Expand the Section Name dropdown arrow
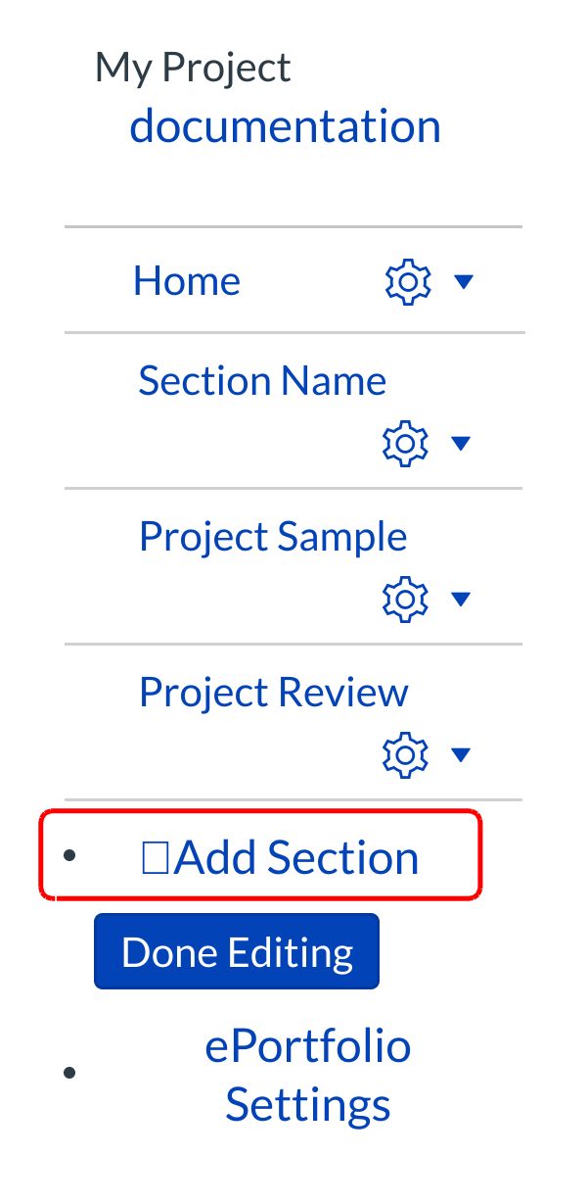 [x=461, y=444]
